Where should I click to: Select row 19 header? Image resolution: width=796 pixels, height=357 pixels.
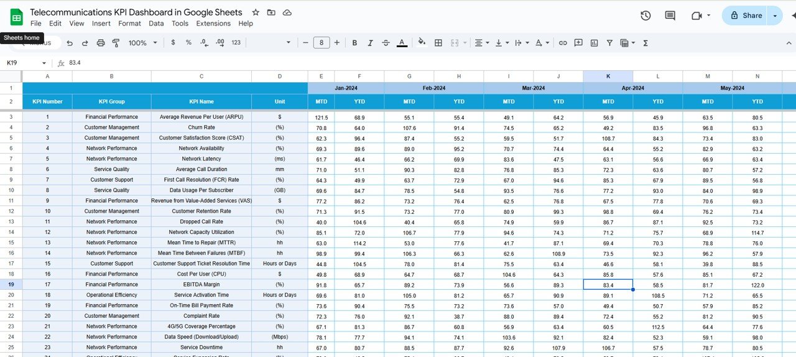click(11, 284)
